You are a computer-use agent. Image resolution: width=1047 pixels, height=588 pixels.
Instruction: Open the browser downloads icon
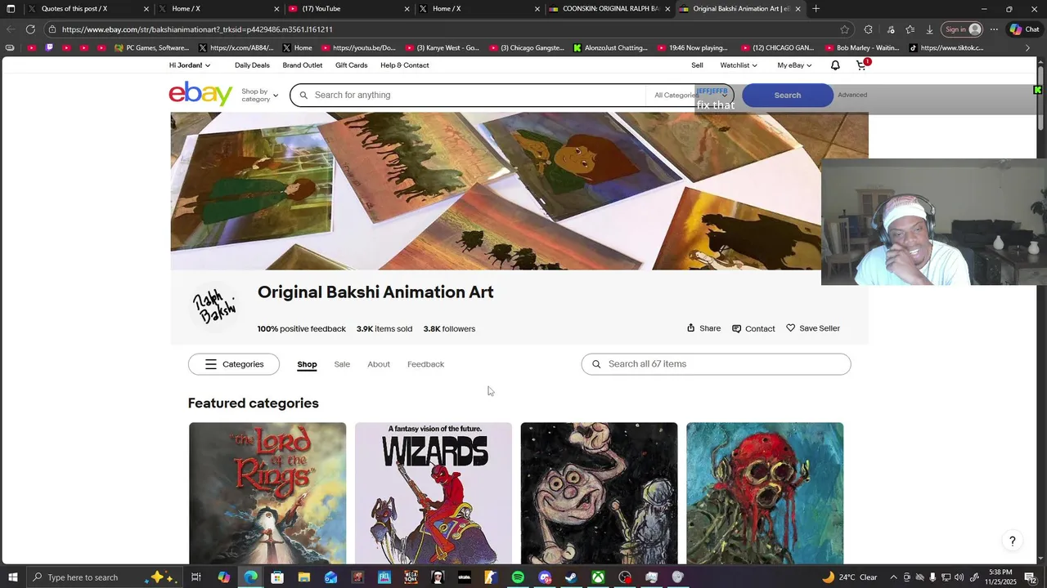(x=929, y=29)
